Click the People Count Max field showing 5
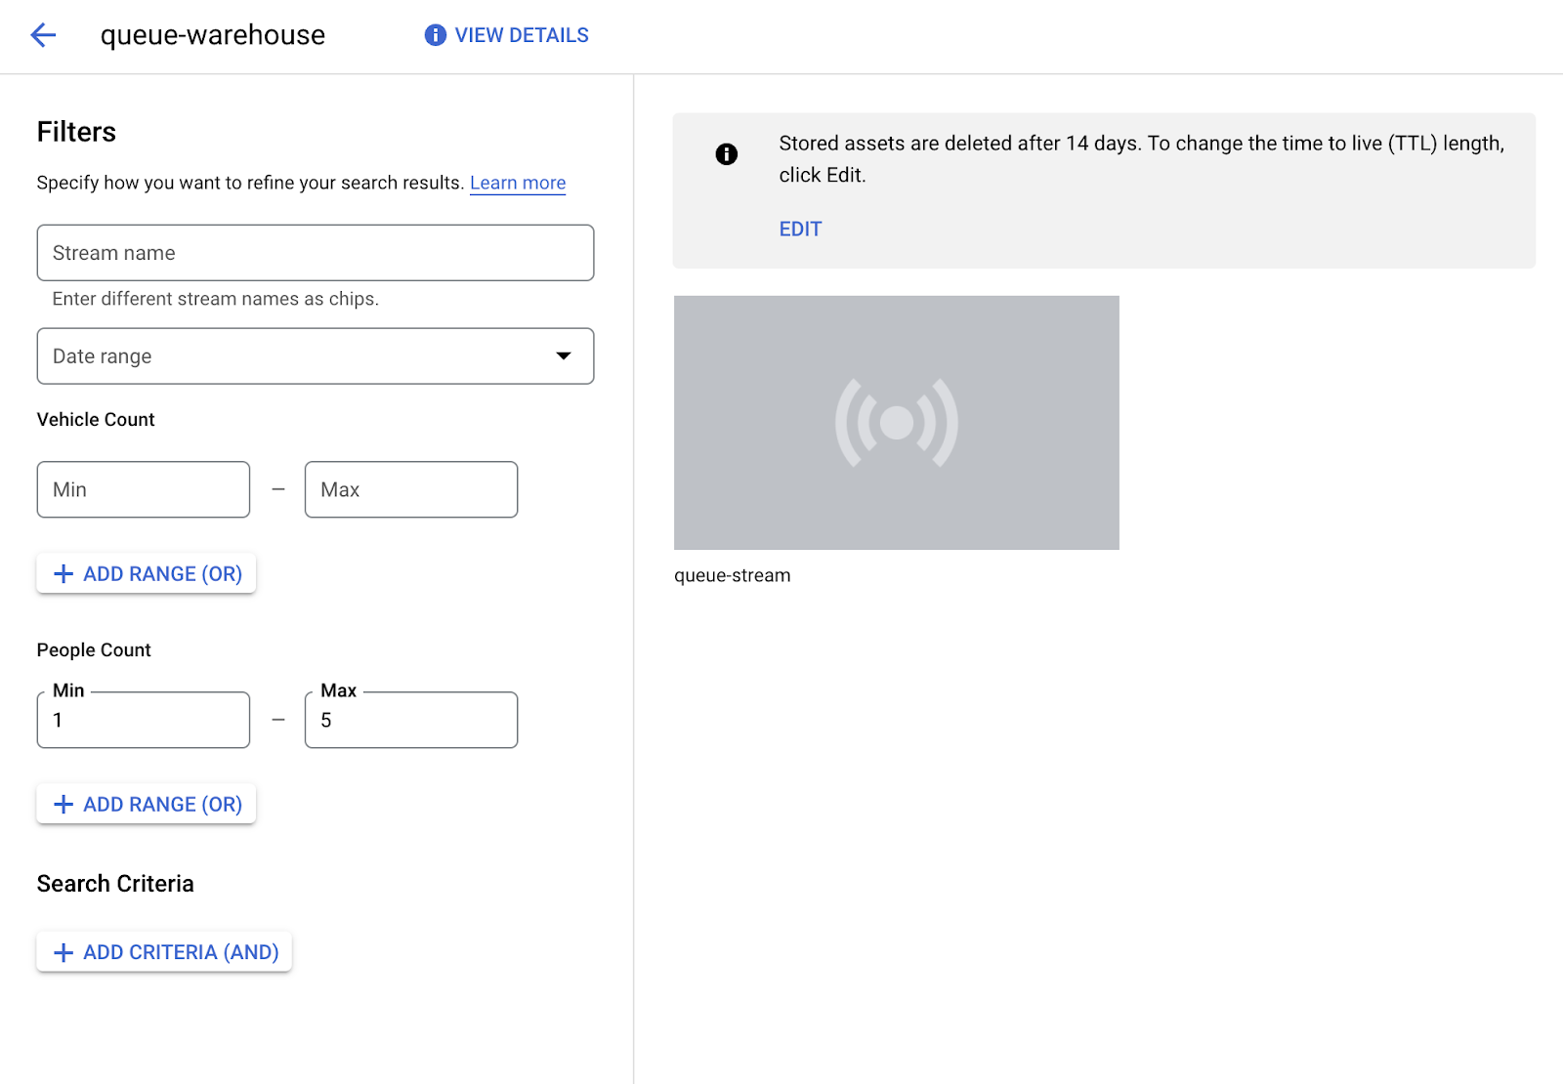 (x=411, y=721)
